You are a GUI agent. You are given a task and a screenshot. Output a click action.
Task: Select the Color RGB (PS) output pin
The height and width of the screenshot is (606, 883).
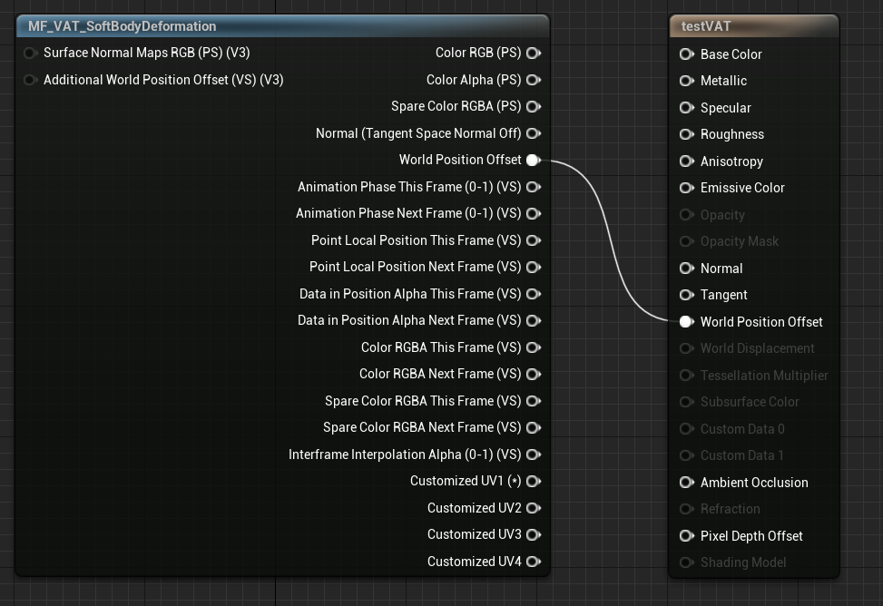[533, 53]
